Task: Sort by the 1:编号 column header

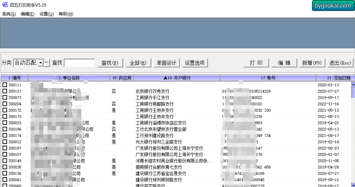Action: pos(15,78)
